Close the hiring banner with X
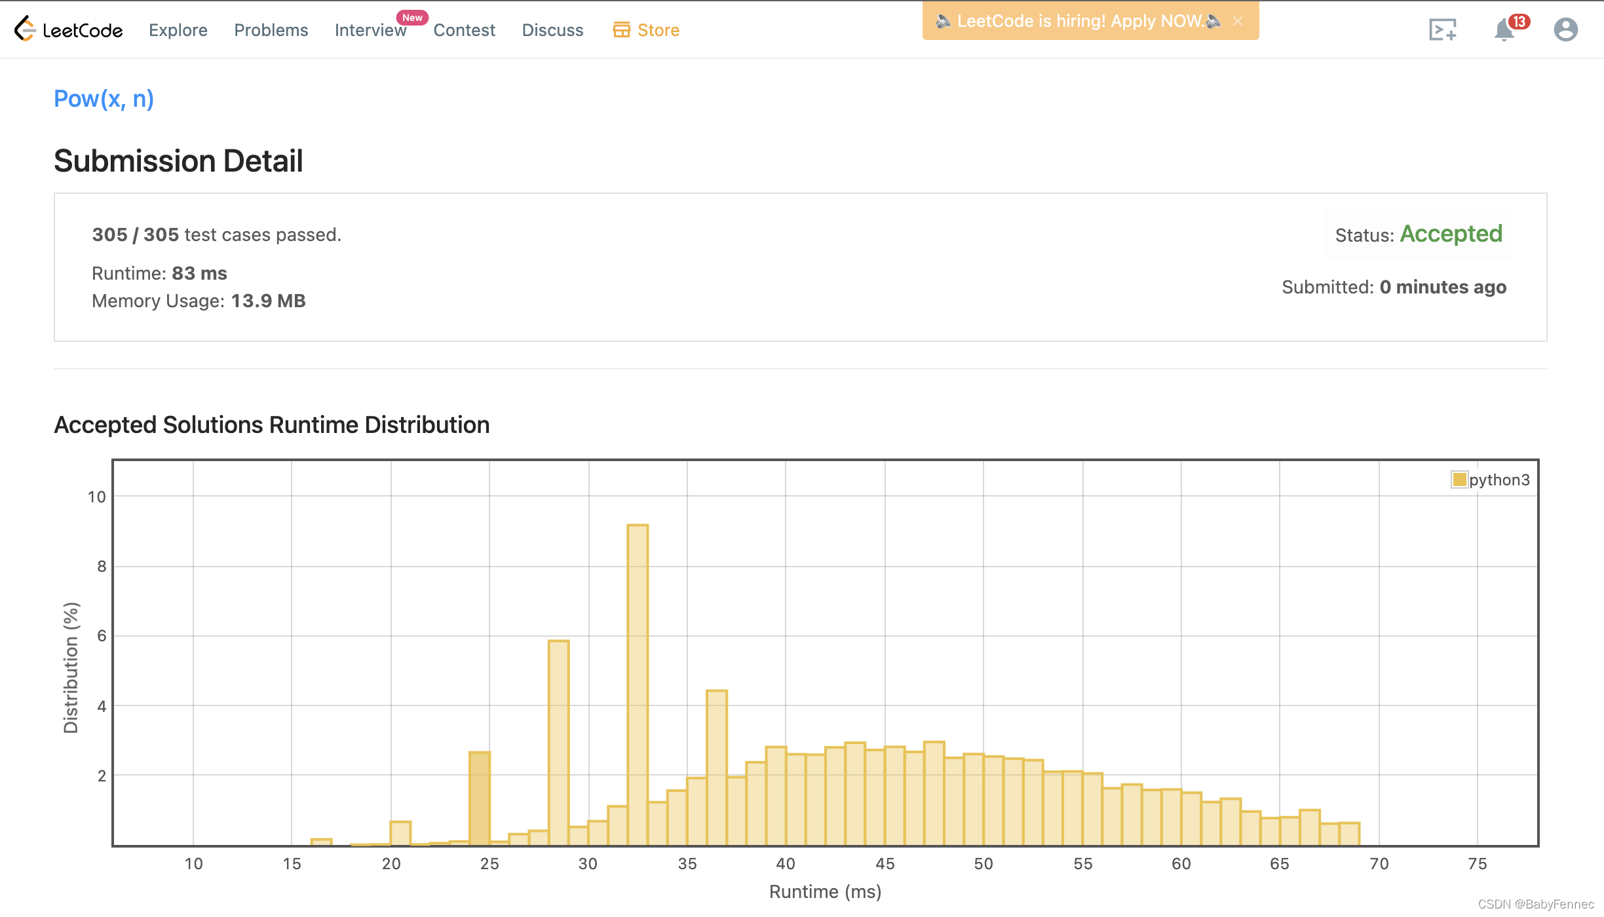Viewport: 1604px width, 917px height. pyautogui.click(x=1238, y=21)
